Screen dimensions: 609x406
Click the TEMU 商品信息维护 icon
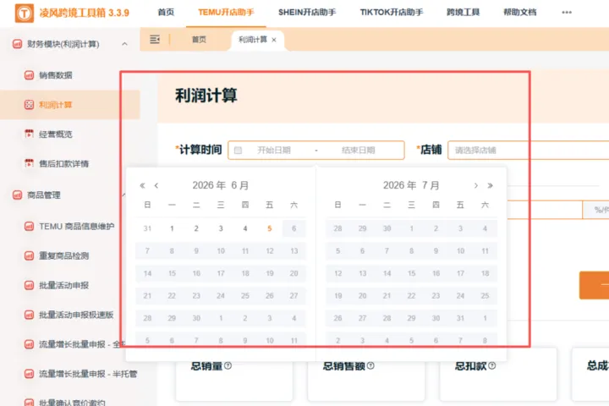[x=29, y=226]
